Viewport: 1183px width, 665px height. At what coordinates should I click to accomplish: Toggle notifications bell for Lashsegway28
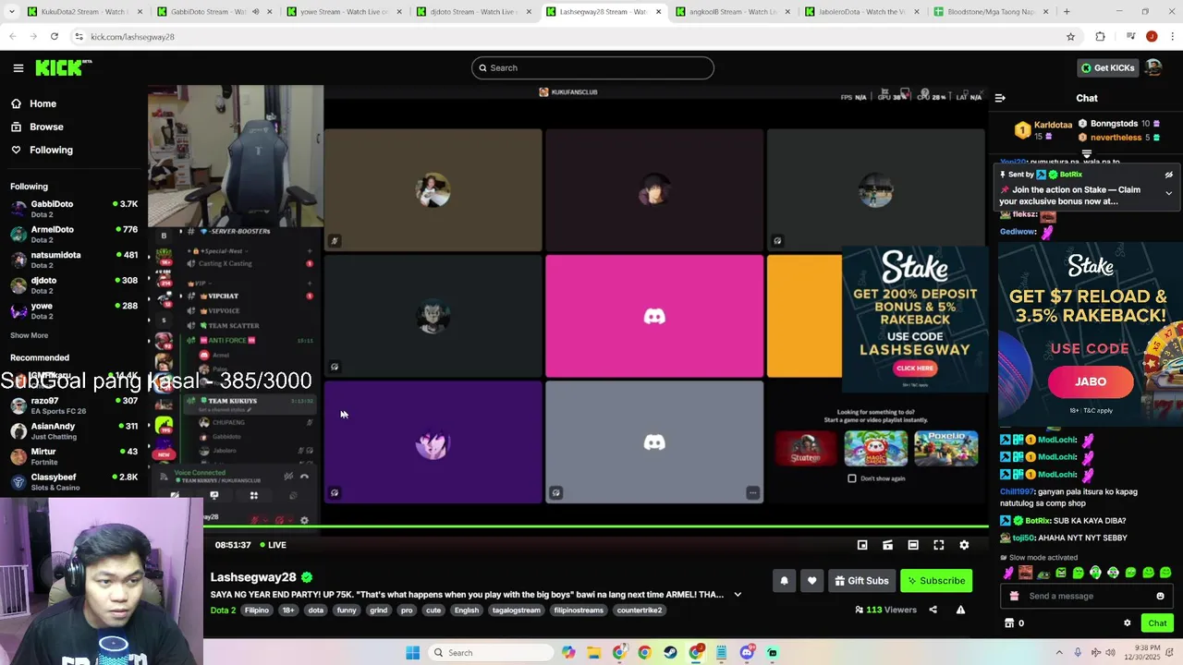(784, 581)
